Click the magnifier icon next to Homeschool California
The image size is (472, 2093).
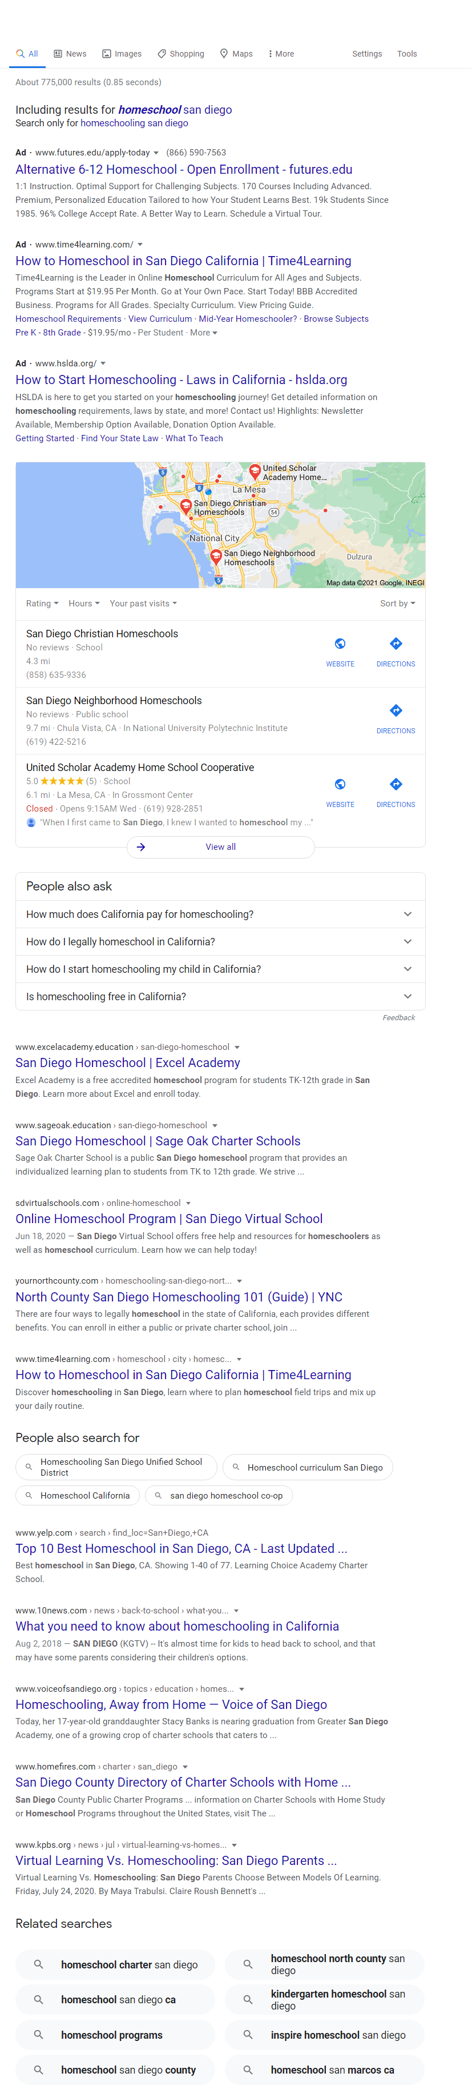(x=29, y=1495)
